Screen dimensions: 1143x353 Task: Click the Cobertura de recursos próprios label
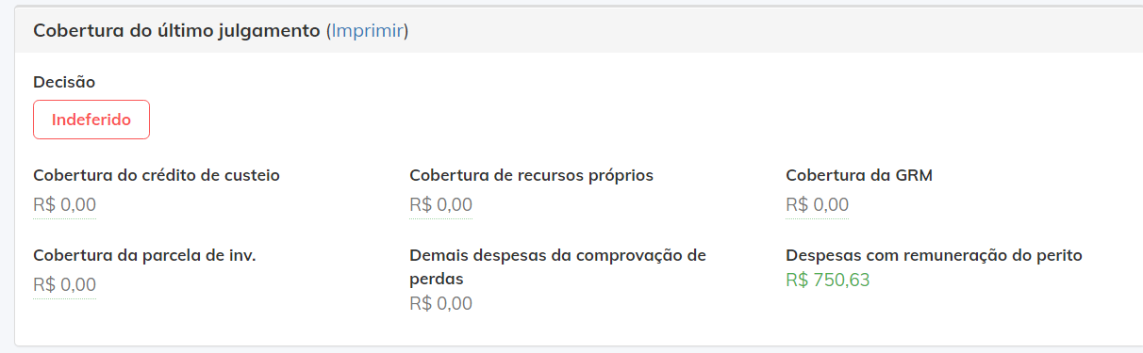(x=531, y=175)
